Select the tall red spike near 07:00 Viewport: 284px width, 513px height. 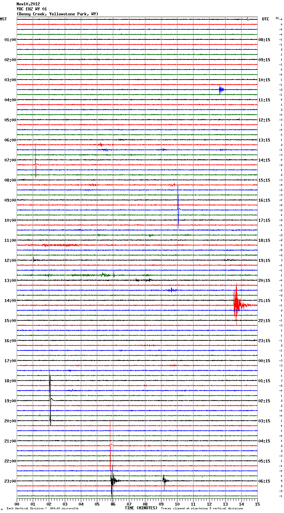(x=36, y=161)
